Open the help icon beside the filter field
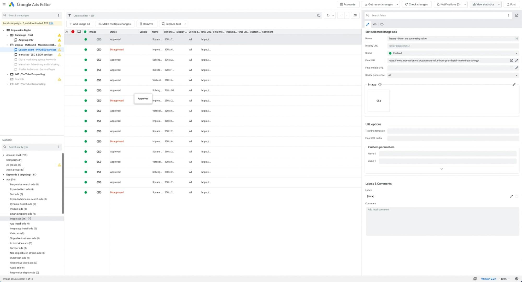Image resolution: width=522 pixels, height=282 pixels. [x=319, y=15]
